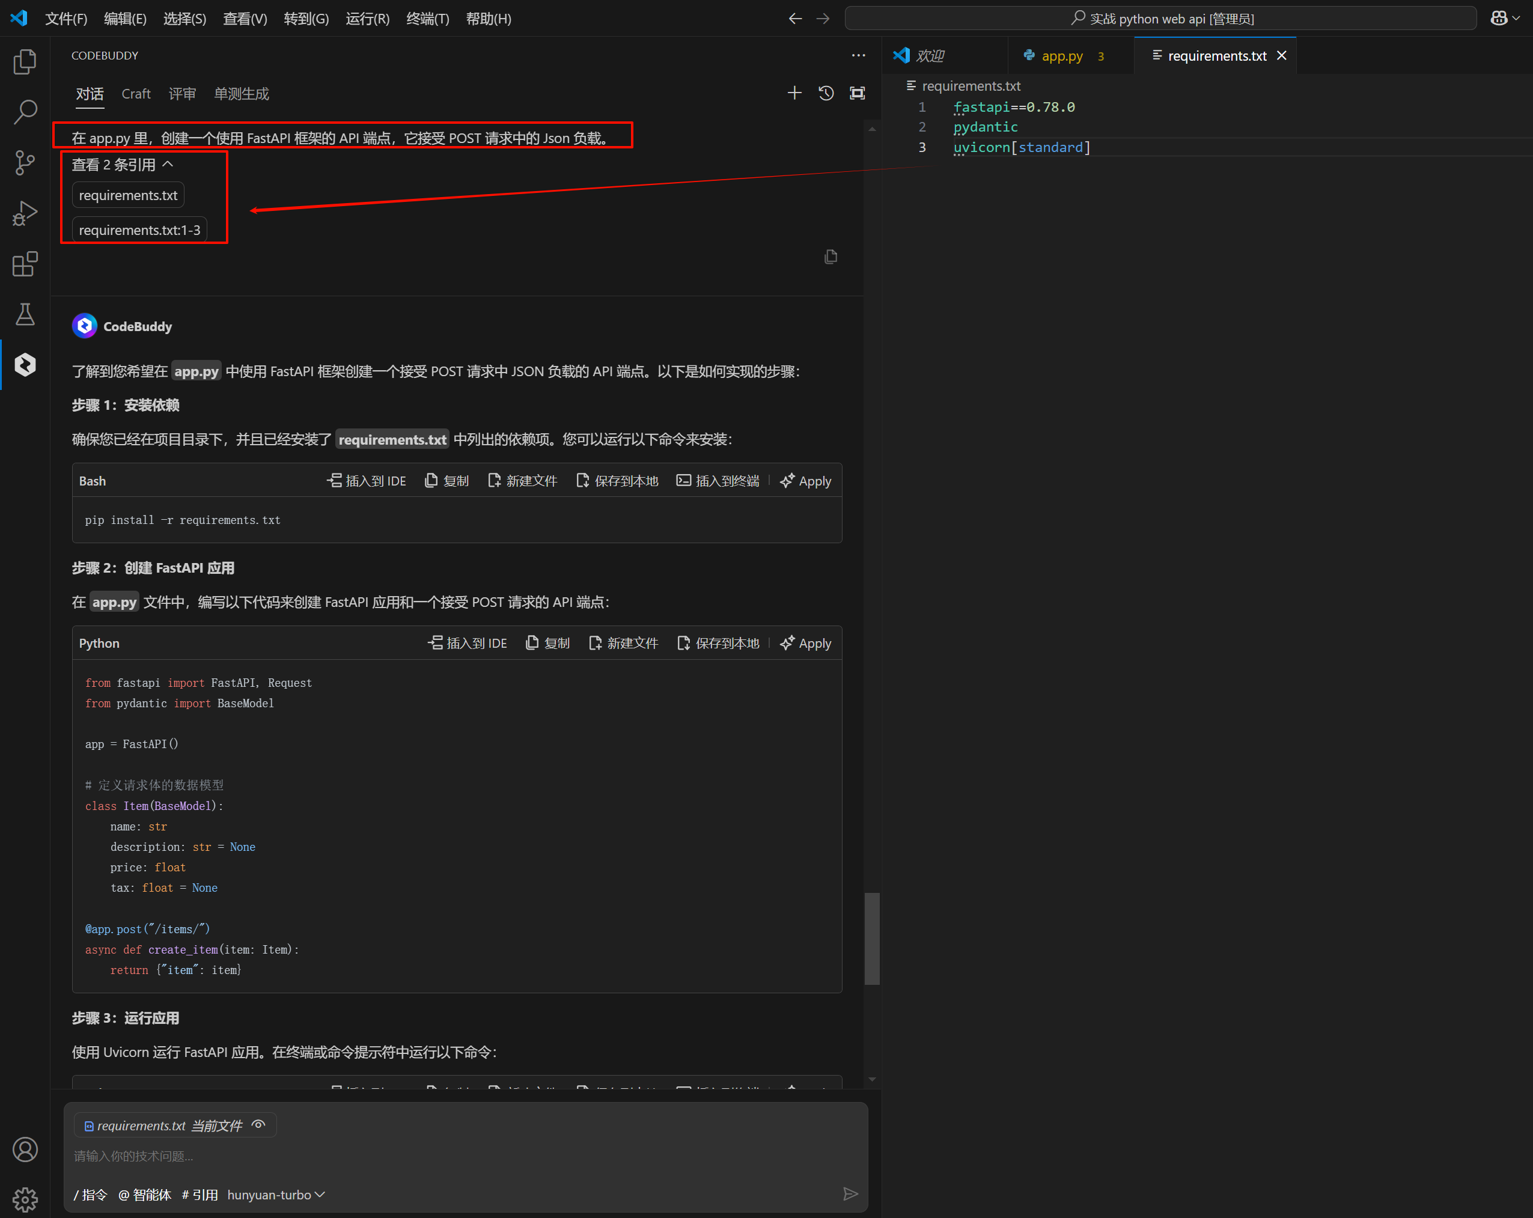Click 插入到终端 on the Bash block
Screen dimensions: 1533x1218
point(718,481)
